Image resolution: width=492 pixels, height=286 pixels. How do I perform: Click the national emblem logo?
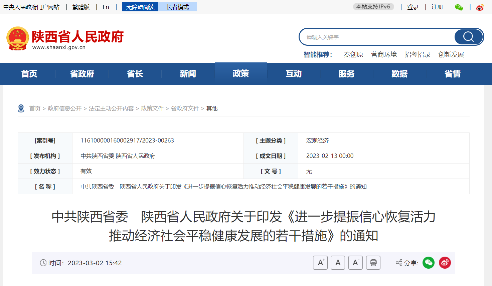pos(18,38)
